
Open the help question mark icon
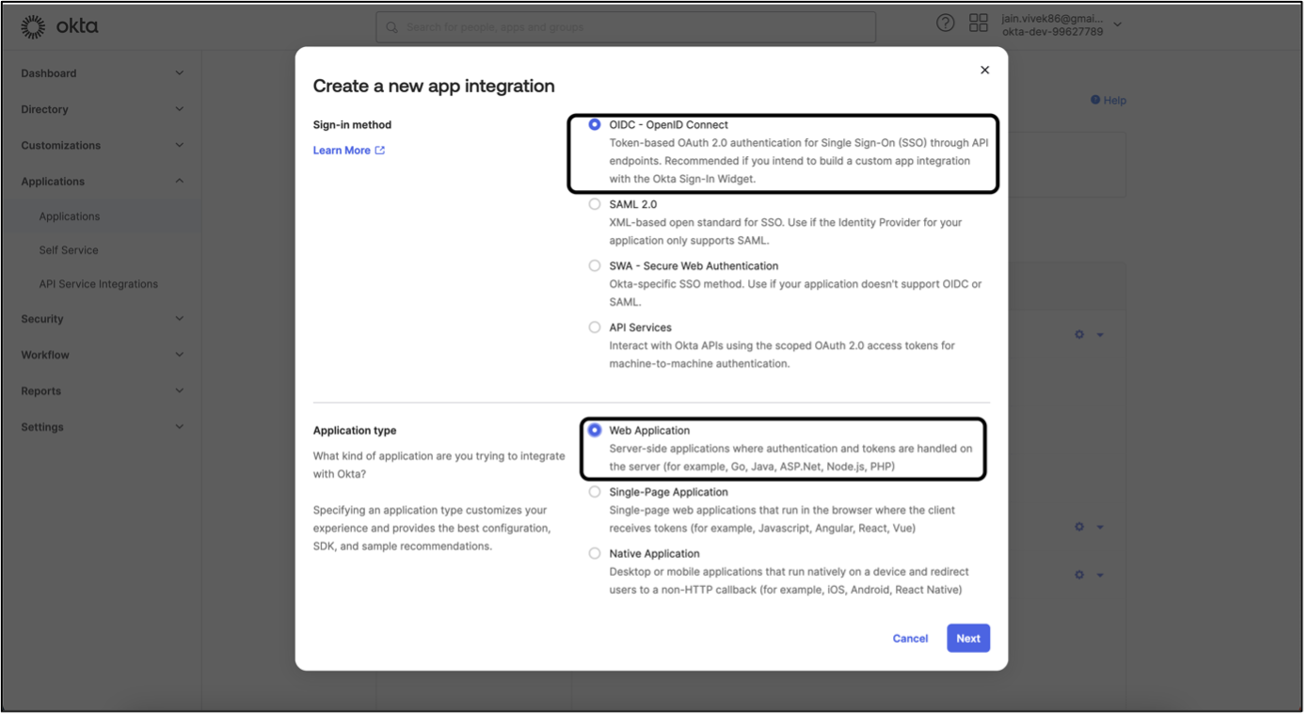tap(945, 24)
